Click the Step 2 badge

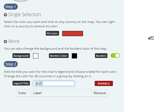pos(11,64)
